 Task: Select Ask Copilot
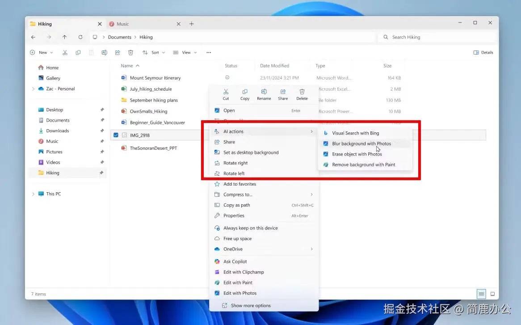(264, 262)
